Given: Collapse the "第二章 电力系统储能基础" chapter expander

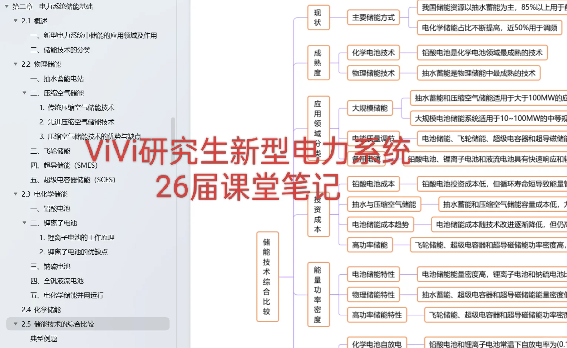Looking at the screenshot, I should click(x=7, y=6).
